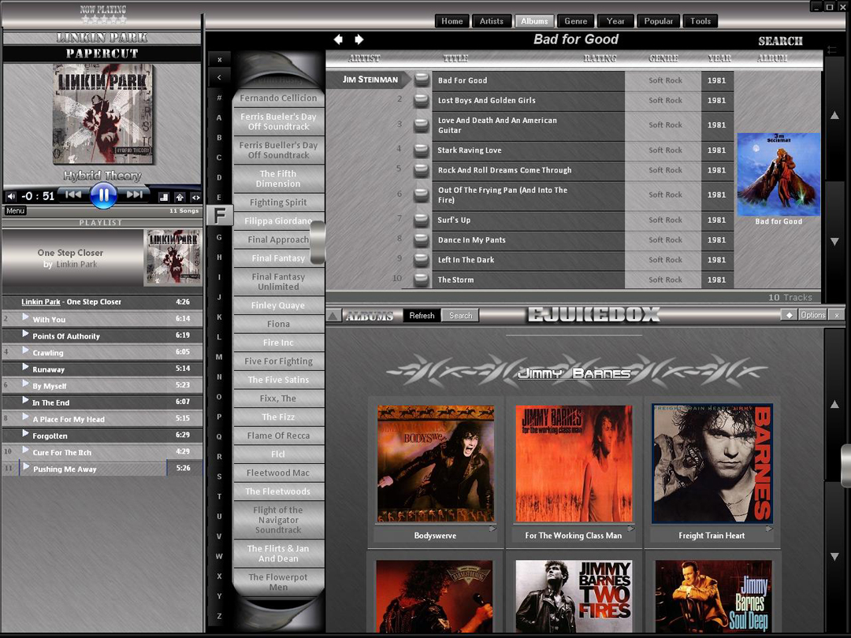The height and width of the screenshot is (638, 851).
Task: Pause playback with the blue pause button
Action: click(x=103, y=195)
